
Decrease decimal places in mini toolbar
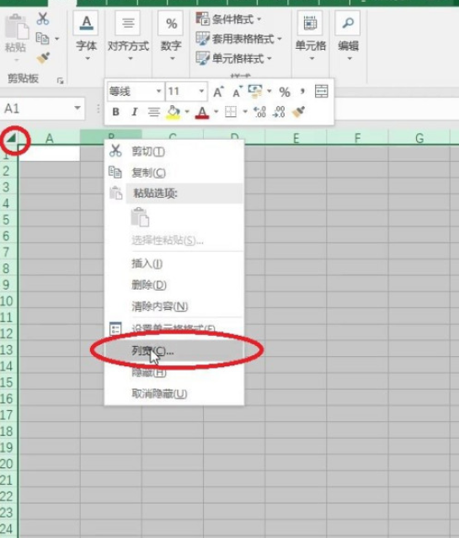pyautogui.click(x=279, y=112)
